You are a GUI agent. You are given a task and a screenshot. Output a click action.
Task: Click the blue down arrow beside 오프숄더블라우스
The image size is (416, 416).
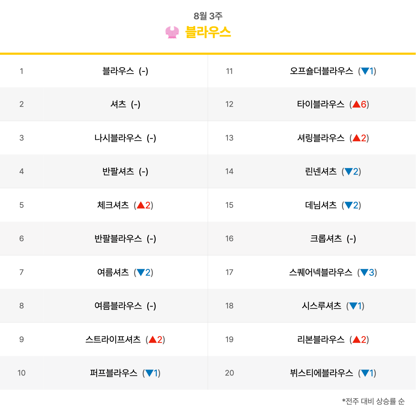pyautogui.click(x=365, y=71)
